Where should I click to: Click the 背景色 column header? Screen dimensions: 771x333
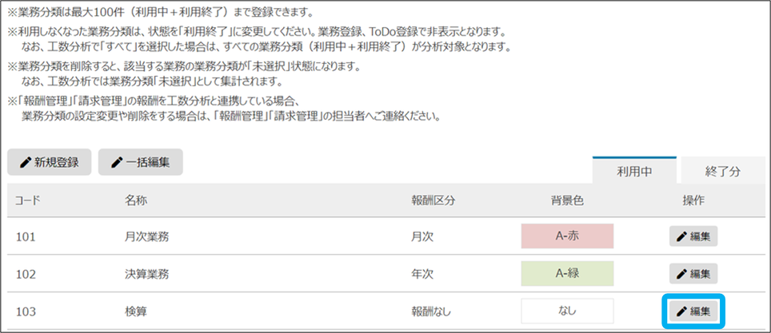[566, 200]
